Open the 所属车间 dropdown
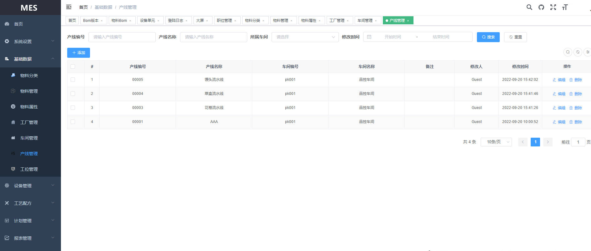This screenshot has width=591, height=251. coord(305,37)
